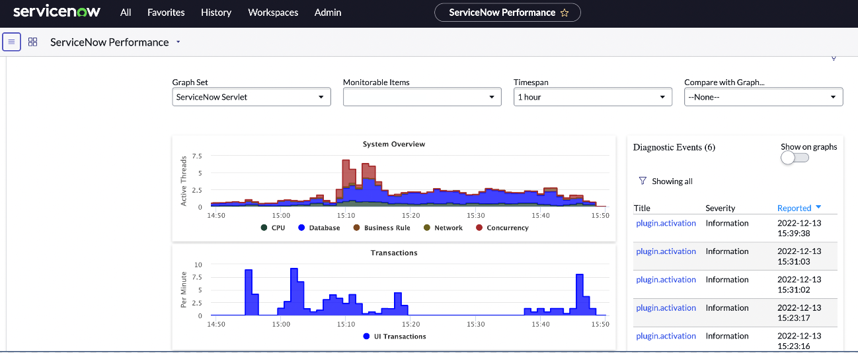Open the Monitorable Items dropdown
Screen dimensions: 858x353
tap(422, 97)
